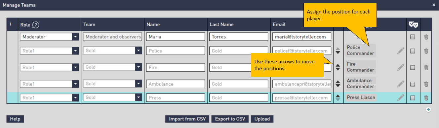Click Last Name Gold field in Police row

tap(239, 51)
